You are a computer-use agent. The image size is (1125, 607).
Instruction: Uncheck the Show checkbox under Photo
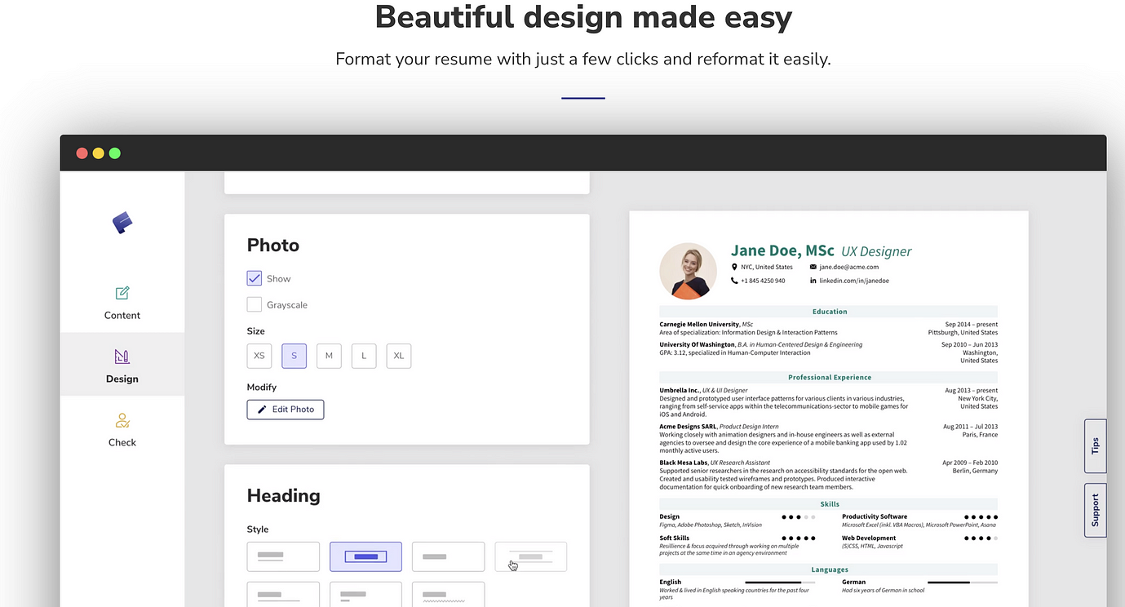pos(254,277)
